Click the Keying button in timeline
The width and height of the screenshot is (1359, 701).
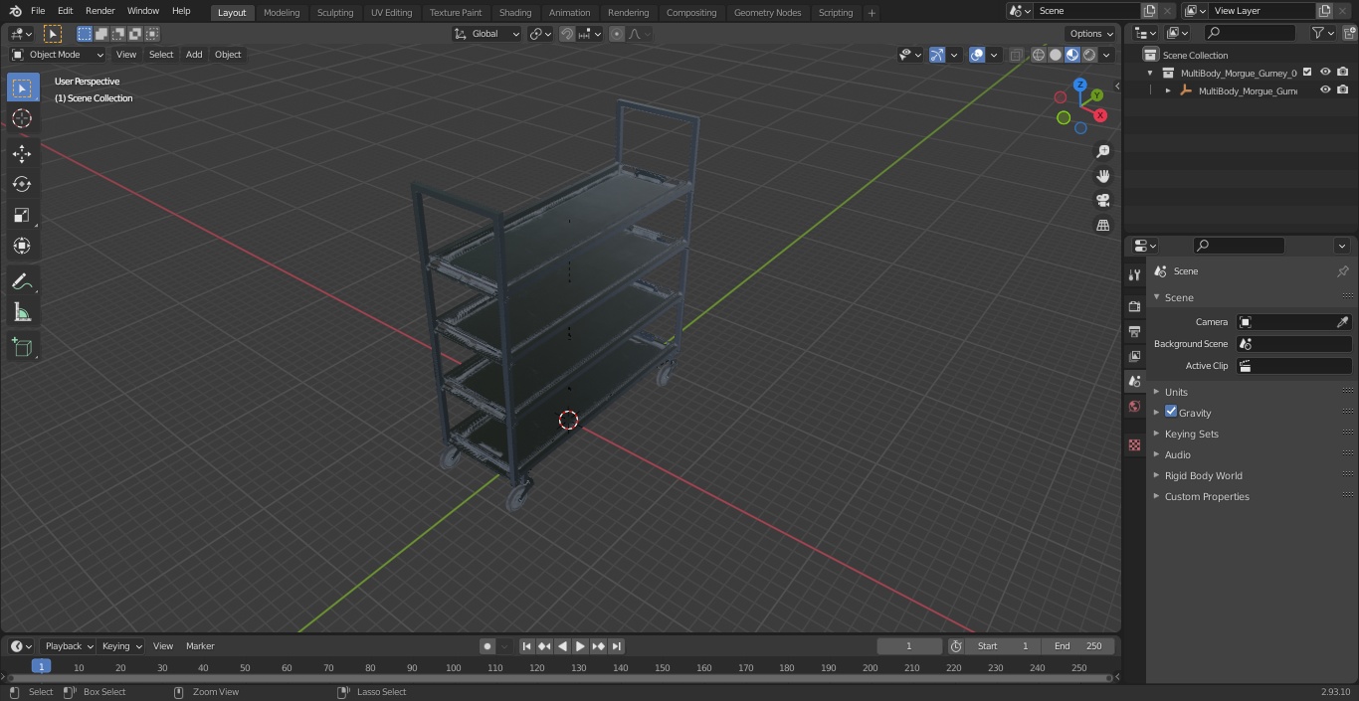coord(121,646)
